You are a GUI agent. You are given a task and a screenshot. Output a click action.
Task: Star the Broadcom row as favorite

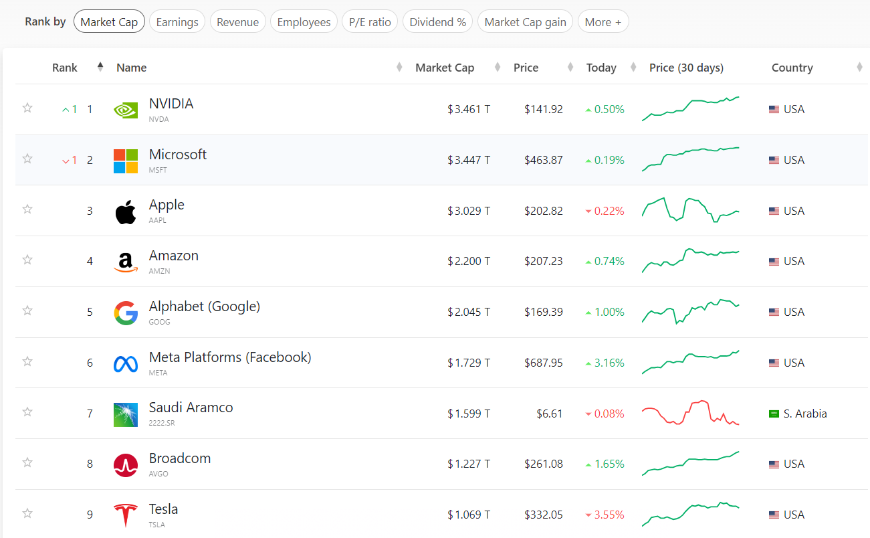[x=27, y=462]
